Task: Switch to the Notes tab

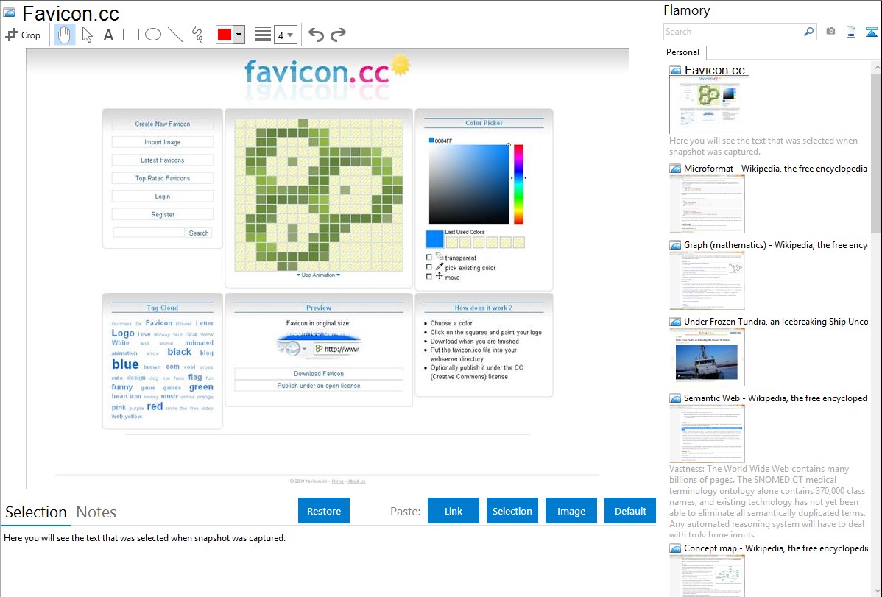Action: (96, 512)
